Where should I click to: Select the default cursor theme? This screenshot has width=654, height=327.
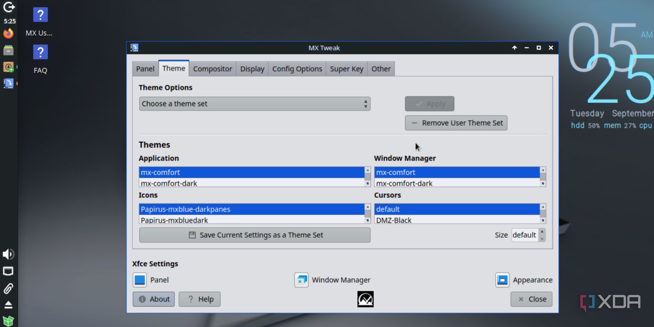(457, 209)
